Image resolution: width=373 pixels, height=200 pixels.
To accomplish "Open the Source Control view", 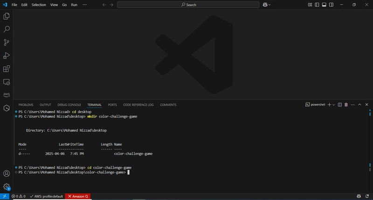I will (7, 43).
